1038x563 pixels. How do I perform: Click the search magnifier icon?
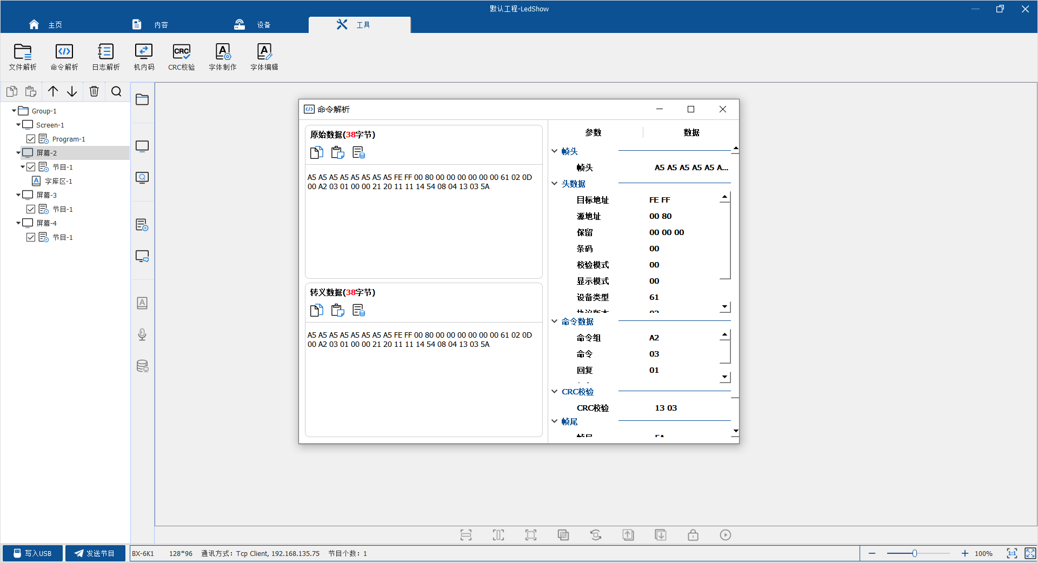[116, 91]
